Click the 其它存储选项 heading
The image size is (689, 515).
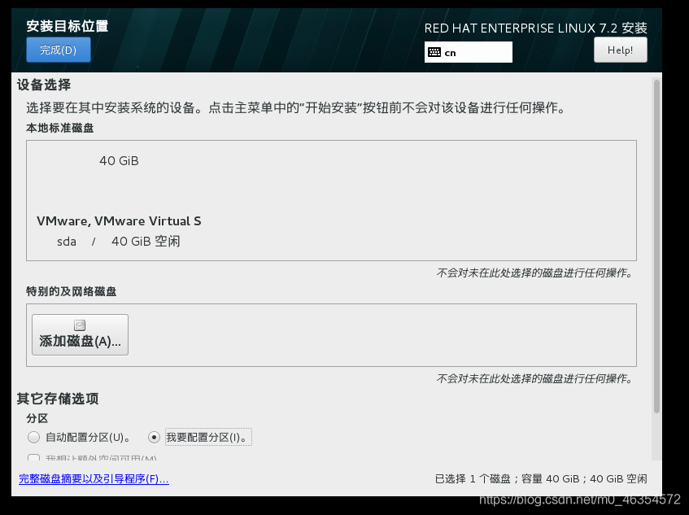(58, 399)
